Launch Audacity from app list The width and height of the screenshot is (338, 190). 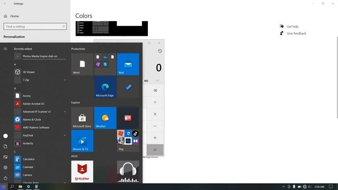(40, 143)
